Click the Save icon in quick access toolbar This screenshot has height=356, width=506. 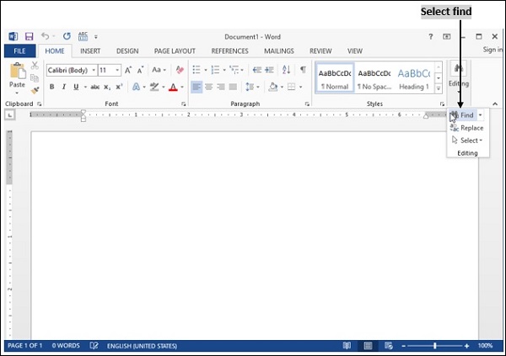29,37
